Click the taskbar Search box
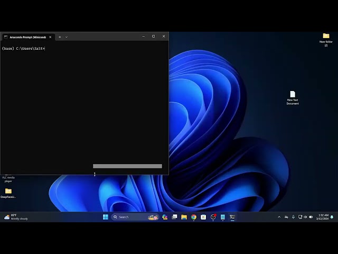The height and width of the screenshot is (254, 338). pyautogui.click(x=135, y=217)
